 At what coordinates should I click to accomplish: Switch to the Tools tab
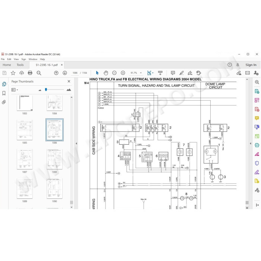(x=20, y=65)
